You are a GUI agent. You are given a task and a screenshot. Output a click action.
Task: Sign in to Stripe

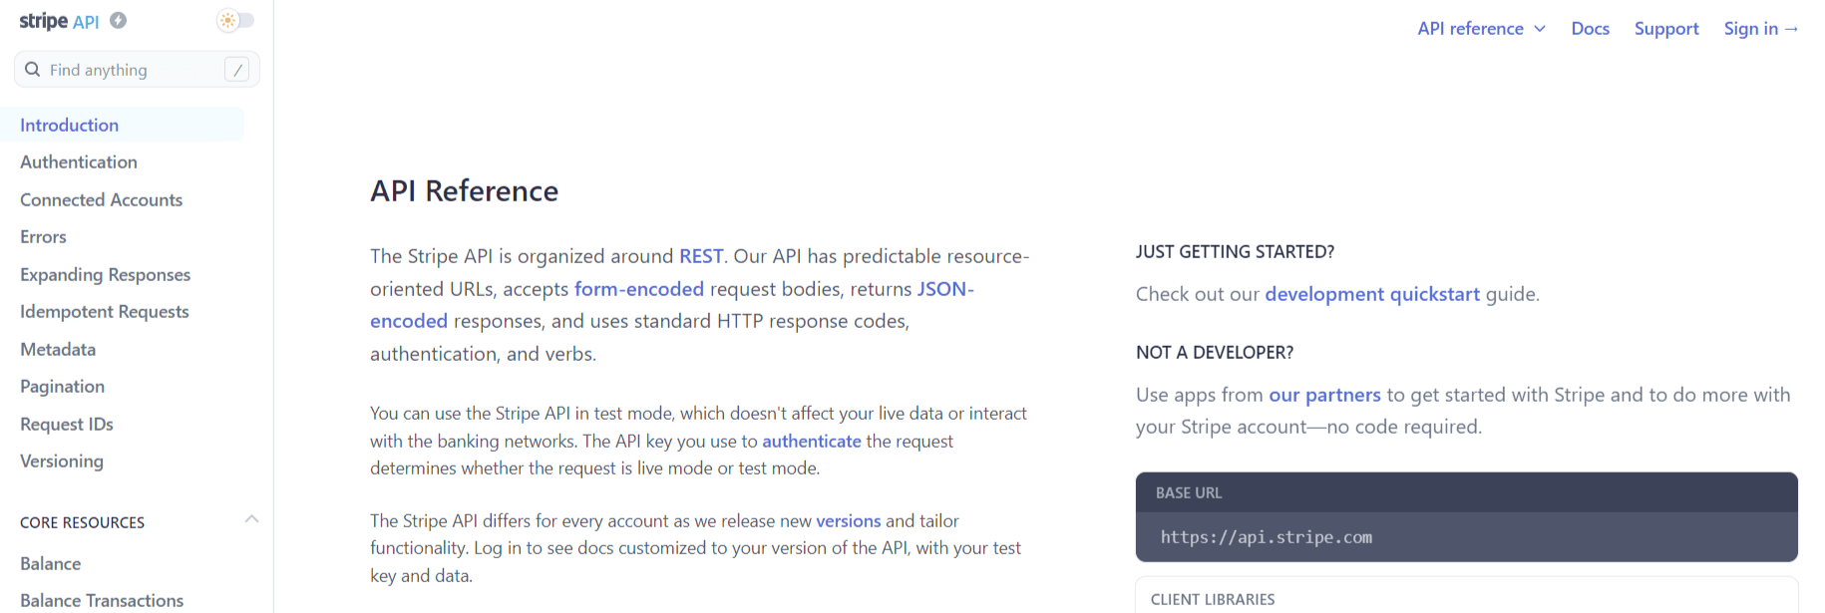[1761, 28]
